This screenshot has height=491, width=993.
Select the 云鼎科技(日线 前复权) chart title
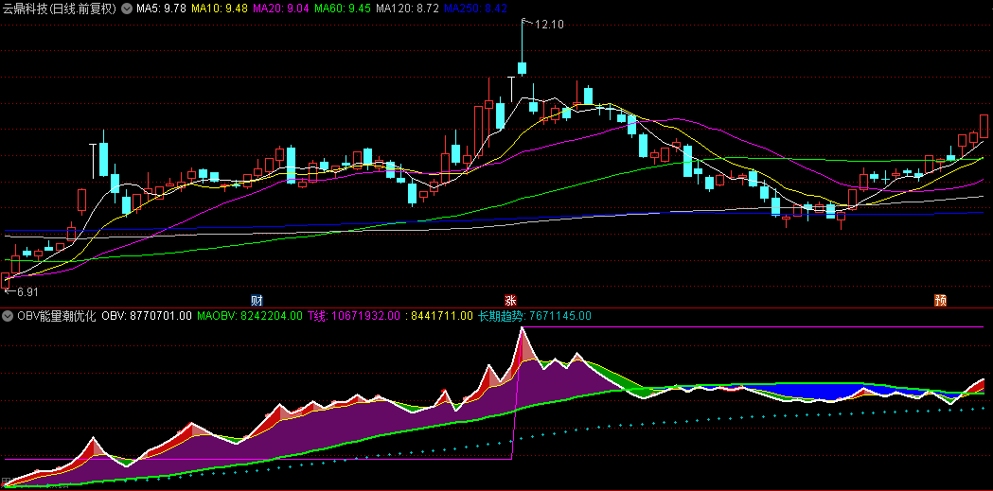click(59, 9)
